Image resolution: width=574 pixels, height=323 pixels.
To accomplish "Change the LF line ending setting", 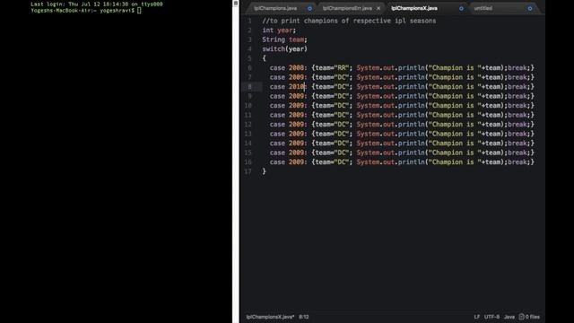I will point(476,317).
